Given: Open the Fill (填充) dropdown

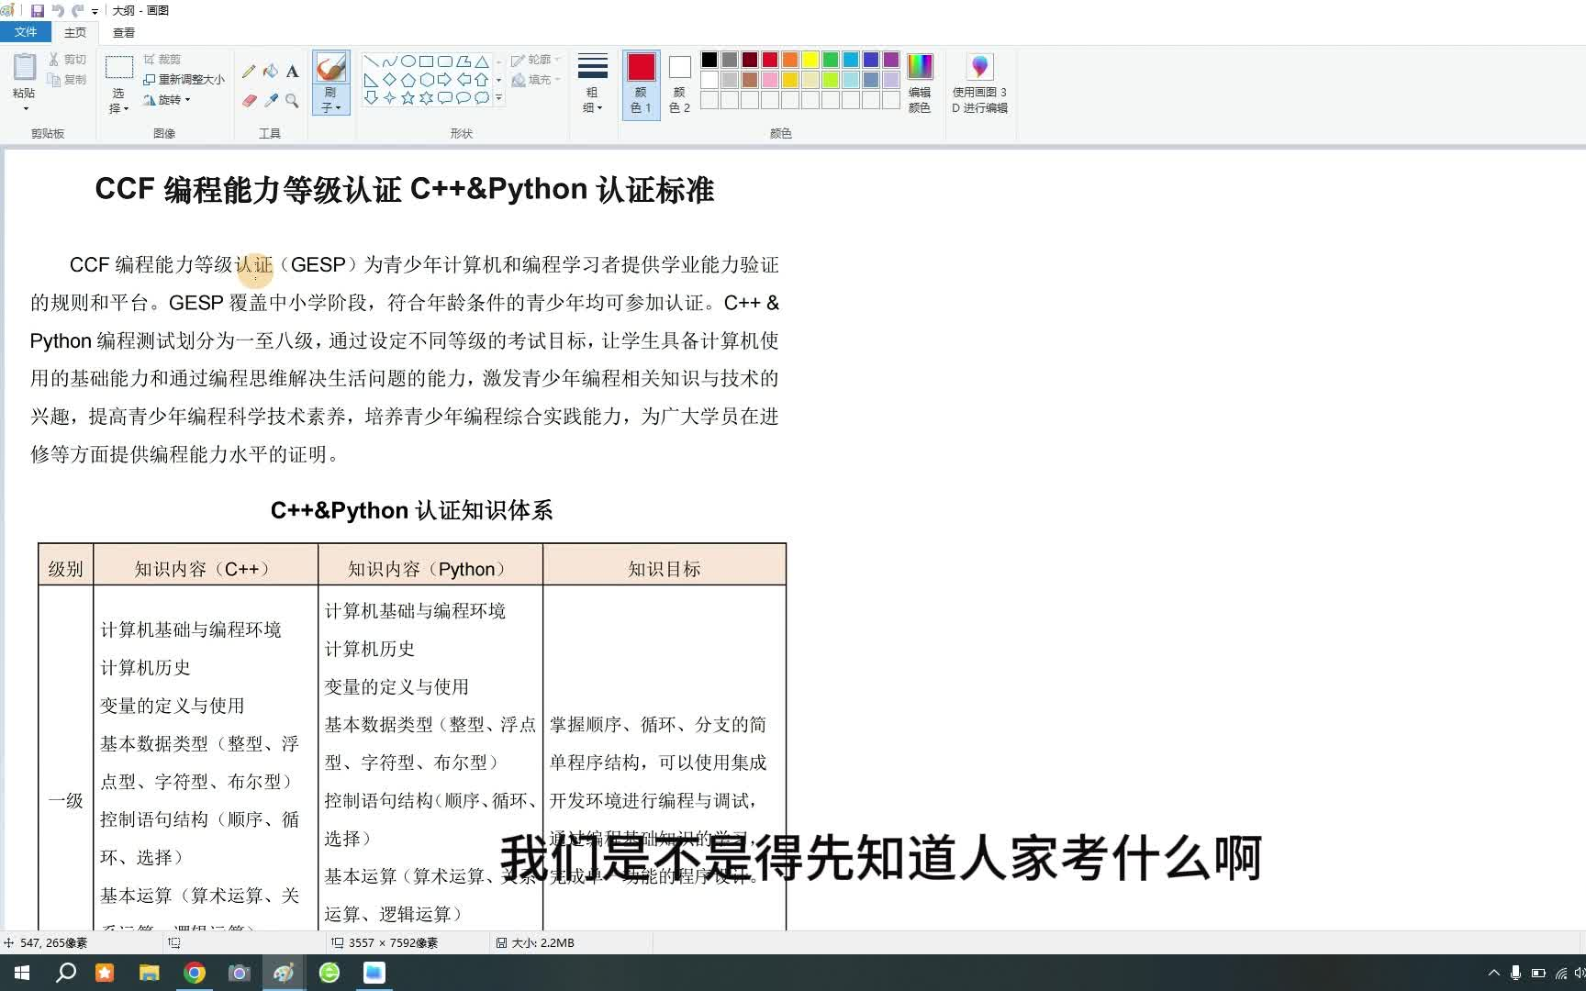Looking at the screenshot, I should pos(536,80).
